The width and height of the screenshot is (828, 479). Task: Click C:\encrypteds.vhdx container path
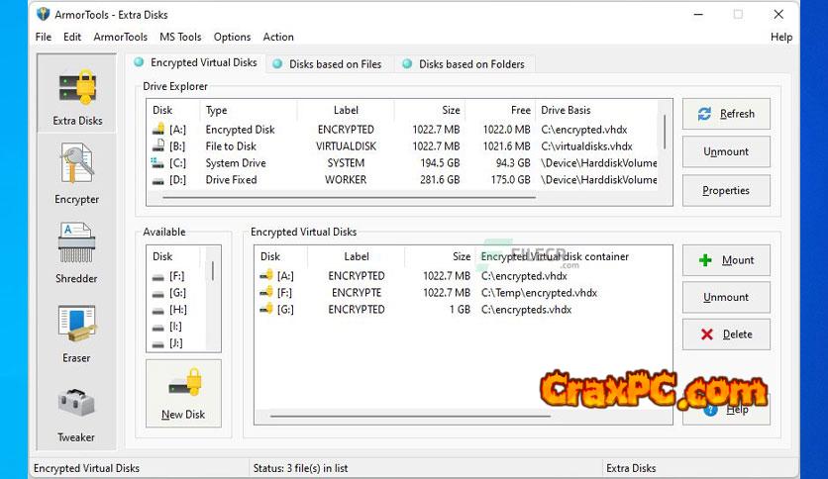click(x=526, y=310)
